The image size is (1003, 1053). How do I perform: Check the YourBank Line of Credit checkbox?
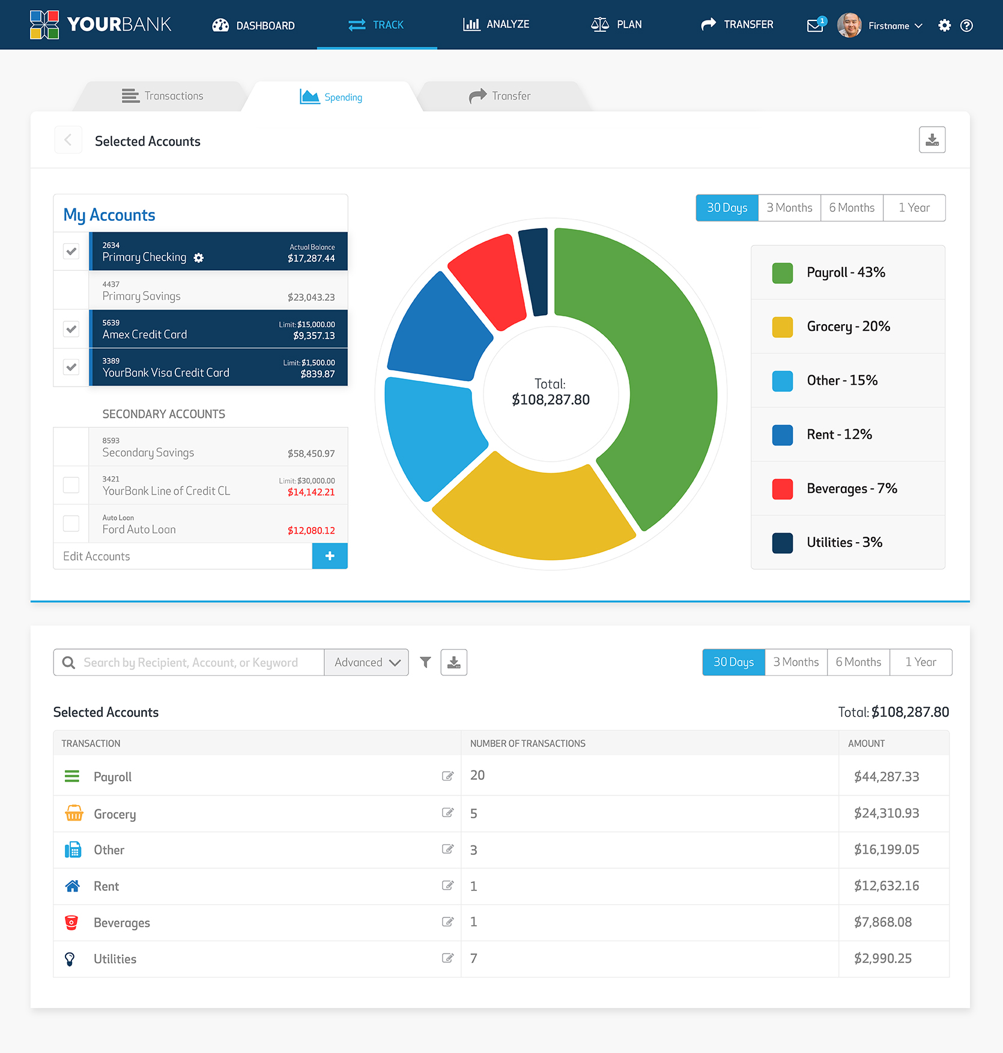(71, 485)
